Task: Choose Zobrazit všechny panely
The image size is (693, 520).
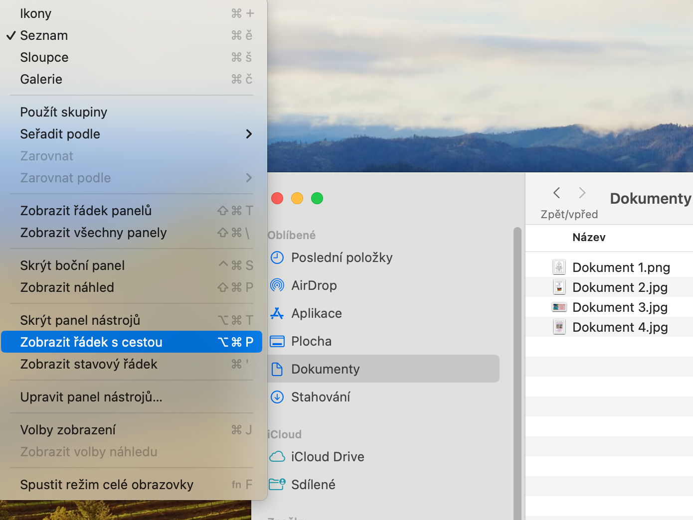Action: pyautogui.click(x=132, y=233)
